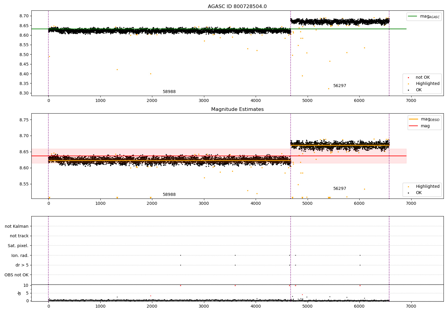448x313 pixels.
Task: Click the '8.30' y-tick in top plot
Action: coord(24,93)
